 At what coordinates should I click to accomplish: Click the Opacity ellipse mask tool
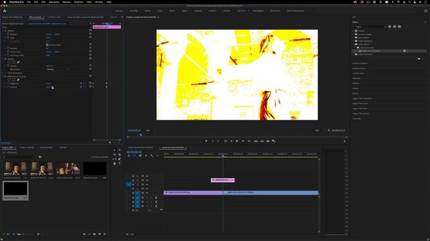pos(9,62)
